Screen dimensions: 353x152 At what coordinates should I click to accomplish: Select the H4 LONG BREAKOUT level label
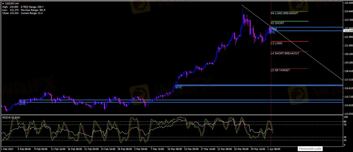point(284,13)
